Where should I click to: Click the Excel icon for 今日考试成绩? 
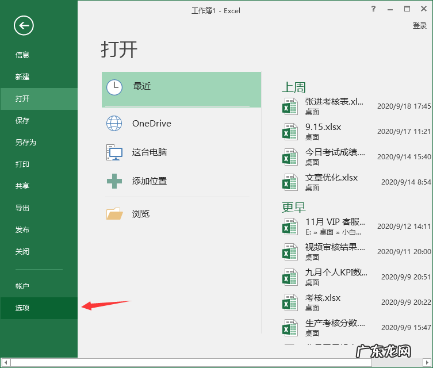click(290, 157)
